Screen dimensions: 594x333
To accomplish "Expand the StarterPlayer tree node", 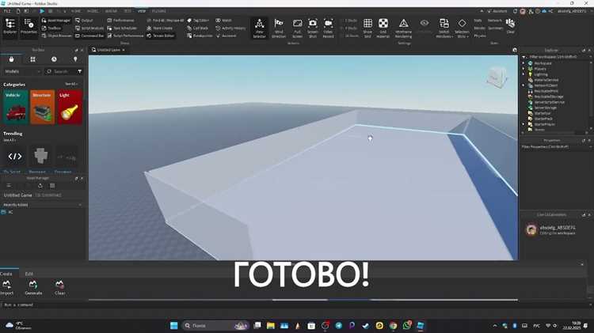I will click(x=524, y=124).
